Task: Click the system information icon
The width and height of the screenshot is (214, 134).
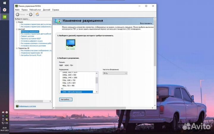Action: (x=17, y=106)
